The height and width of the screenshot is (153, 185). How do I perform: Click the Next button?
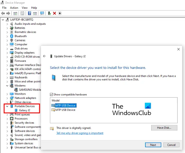pos(153,145)
